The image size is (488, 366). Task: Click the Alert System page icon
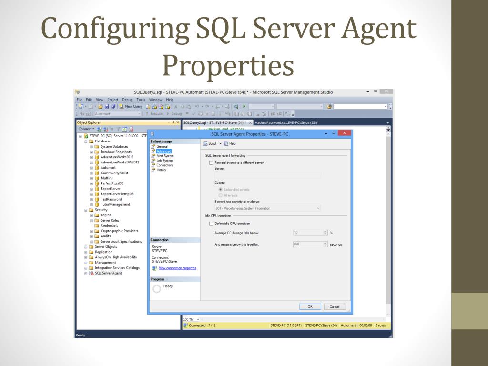click(153, 156)
